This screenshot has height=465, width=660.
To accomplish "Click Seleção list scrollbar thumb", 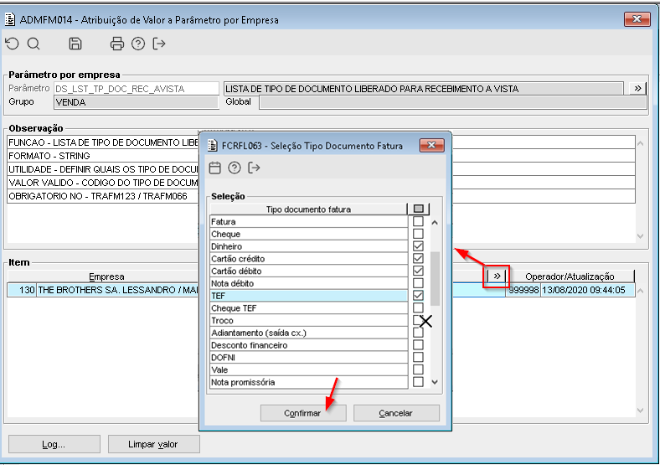I will pyautogui.click(x=435, y=279).
